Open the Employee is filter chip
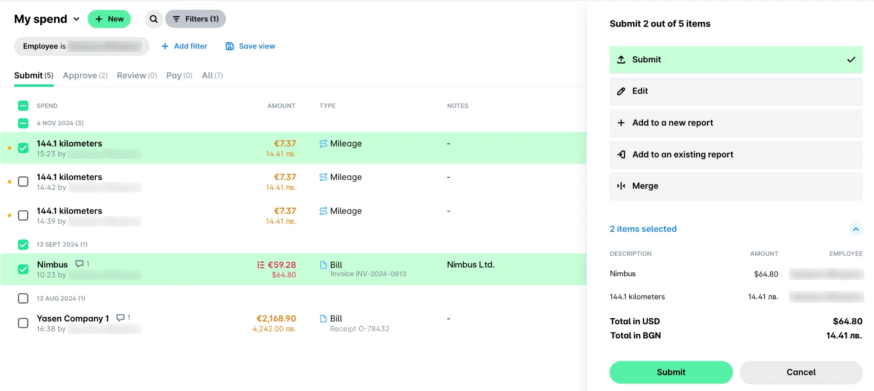This screenshot has height=391, width=874. pyautogui.click(x=82, y=46)
